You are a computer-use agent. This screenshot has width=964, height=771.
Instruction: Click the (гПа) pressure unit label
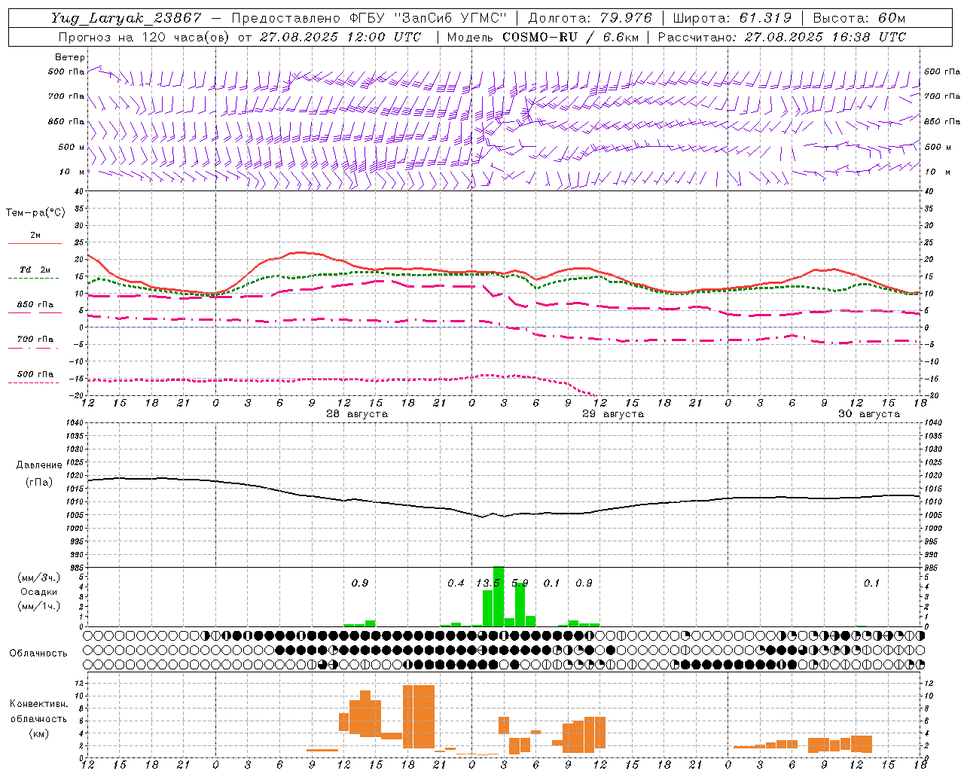point(39,483)
